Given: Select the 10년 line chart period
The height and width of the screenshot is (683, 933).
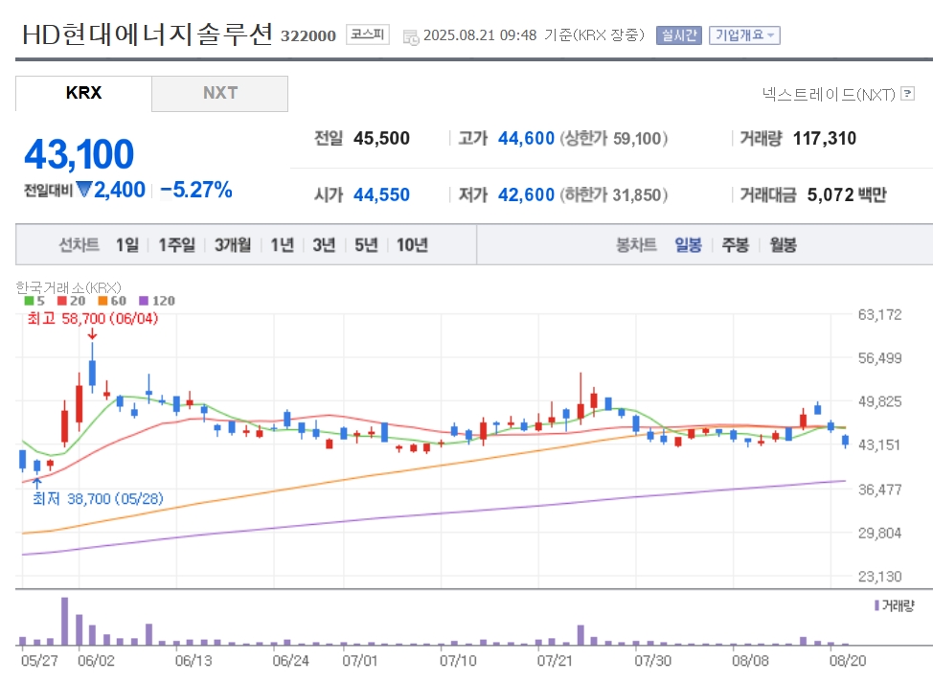Looking at the screenshot, I should pyautogui.click(x=412, y=244).
